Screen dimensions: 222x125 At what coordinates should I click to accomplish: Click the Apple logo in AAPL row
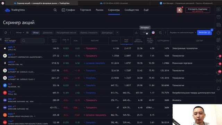(x=5, y=48)
